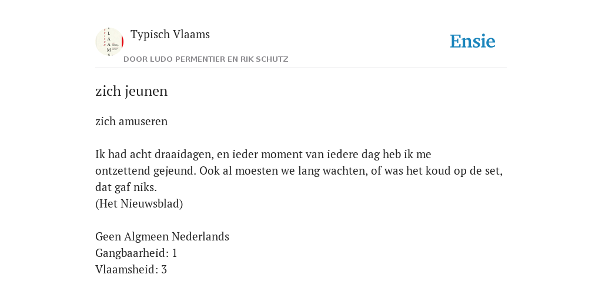602x301 pixels.
Task: Click the word 'ontzettend' in the example text
Action: (123, 171)
